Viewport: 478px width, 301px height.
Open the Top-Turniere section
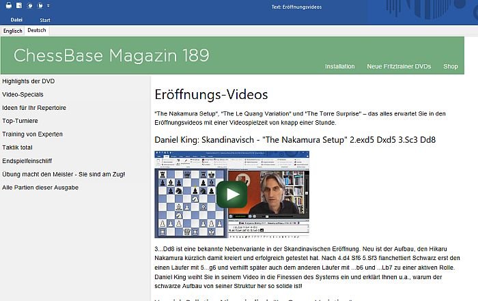(x=20, y=121)
